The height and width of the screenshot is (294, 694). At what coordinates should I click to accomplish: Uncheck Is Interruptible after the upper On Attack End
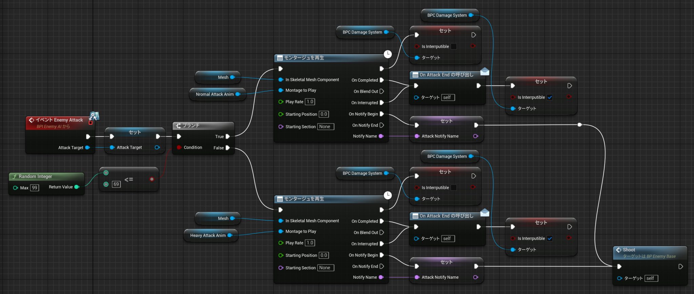550,97
